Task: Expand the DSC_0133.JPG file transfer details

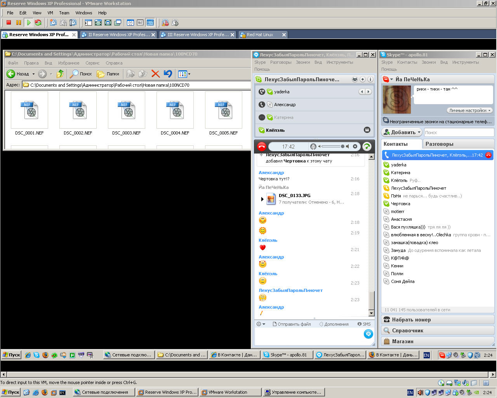Action: pos(262,199)
